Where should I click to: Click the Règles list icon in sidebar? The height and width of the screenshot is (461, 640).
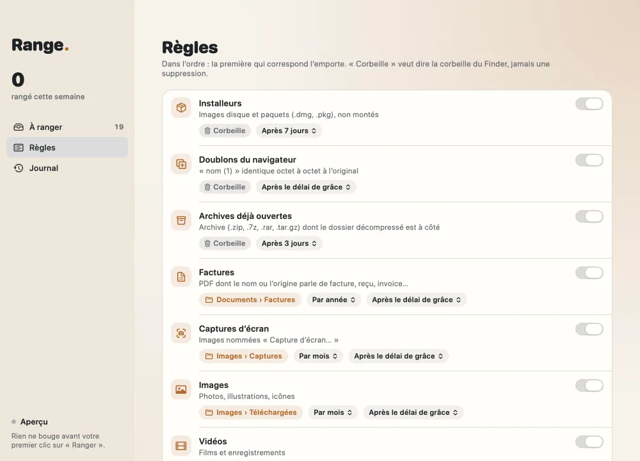(19, 147)
